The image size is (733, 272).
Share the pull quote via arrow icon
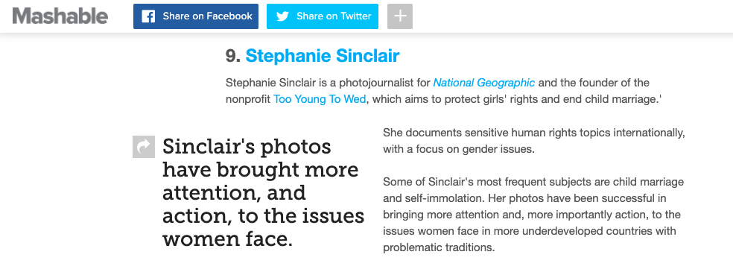144,147
